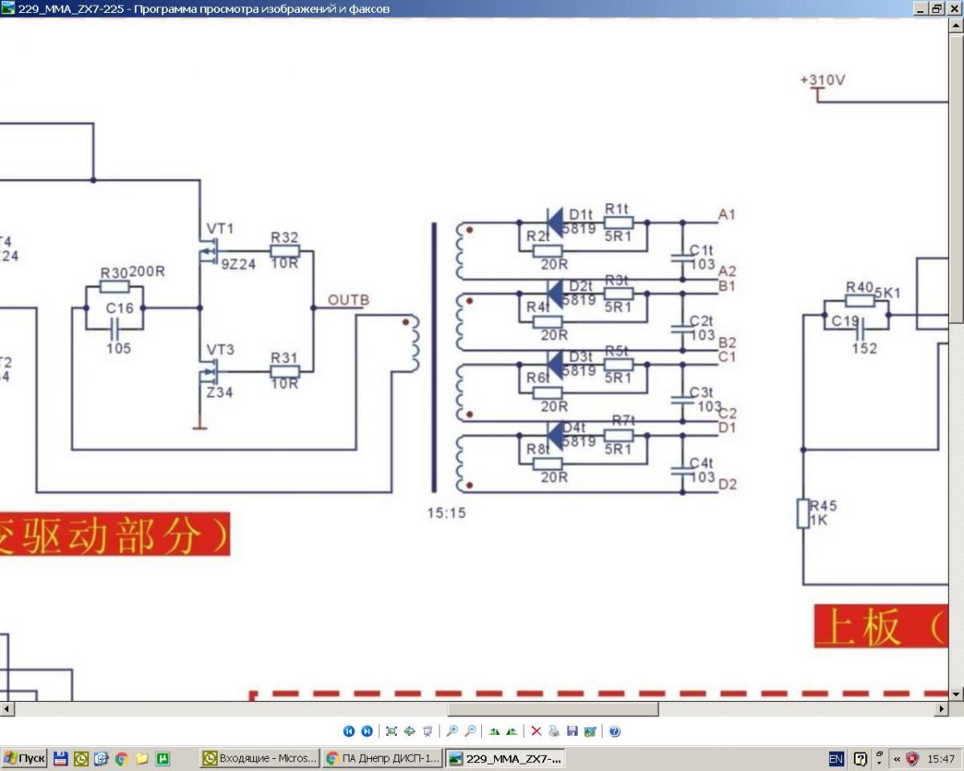Image resolution: width=964 pixels, height=771 pixels.
Task: Go to the next image
Action: tap(367, 731)
